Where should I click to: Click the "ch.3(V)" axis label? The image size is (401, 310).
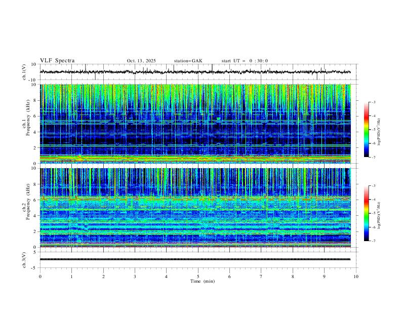click(x=24, y=260)
